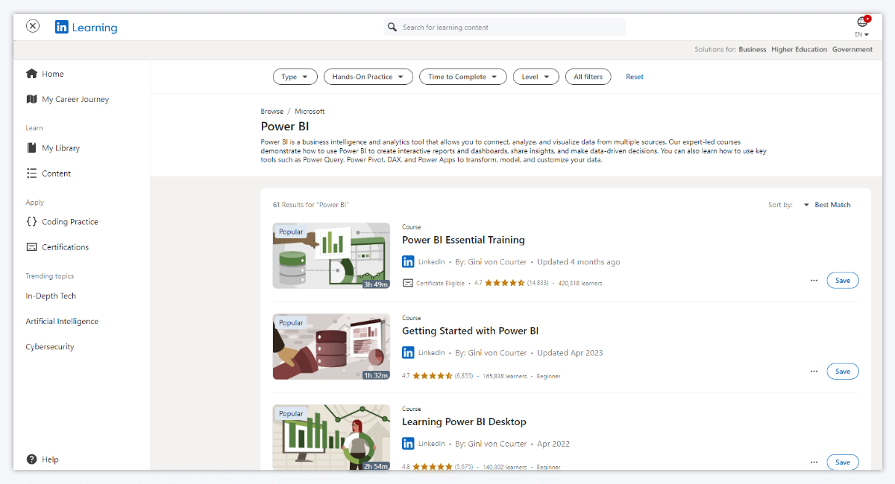Click the "Updated Apr 2023" text
Screen dimensions: 895x484
[570, 353]
